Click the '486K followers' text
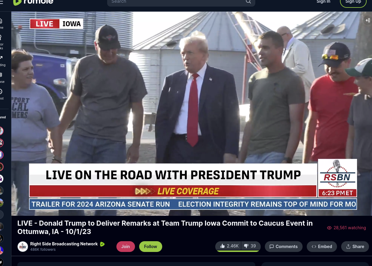372x266 pixels. point(43,250)
